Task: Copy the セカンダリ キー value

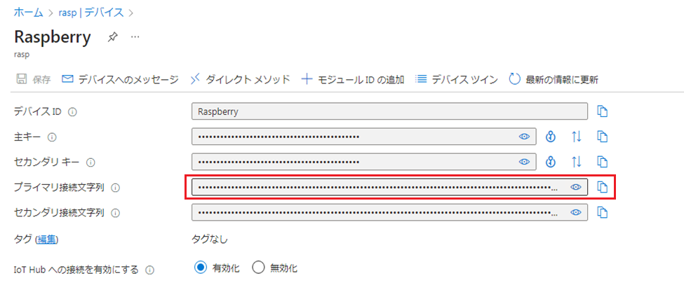Action: pyautogui.click(x=602, y=162)
